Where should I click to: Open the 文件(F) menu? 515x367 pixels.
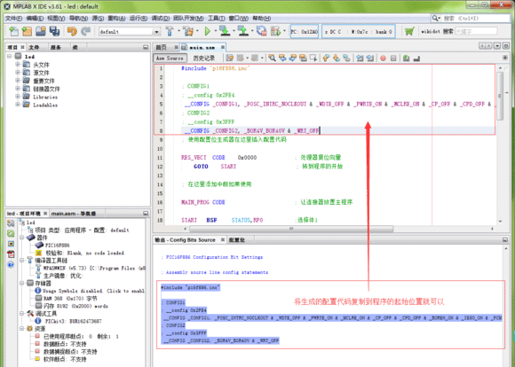[14, 18]
